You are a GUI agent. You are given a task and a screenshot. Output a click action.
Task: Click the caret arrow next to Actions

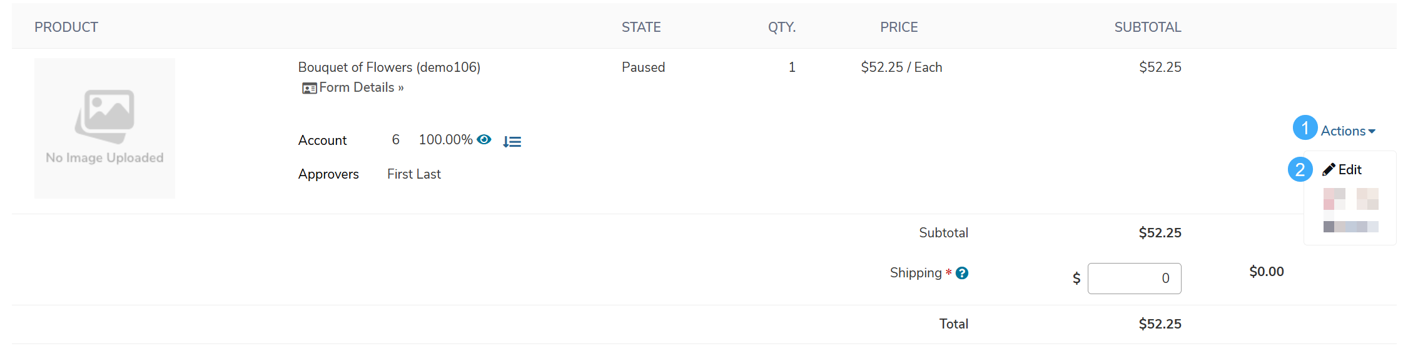[x=1372, y=132]
